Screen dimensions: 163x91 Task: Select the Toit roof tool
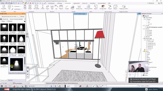pos(56,7)
